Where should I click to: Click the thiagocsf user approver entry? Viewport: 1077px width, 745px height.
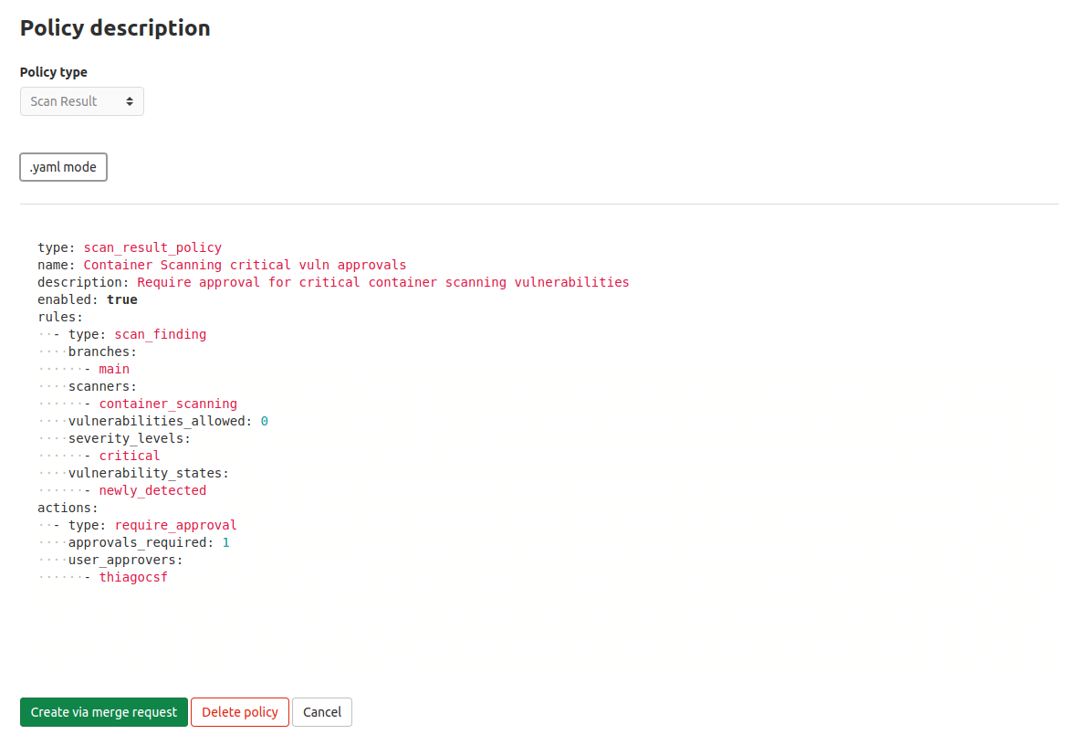[133, 577]
